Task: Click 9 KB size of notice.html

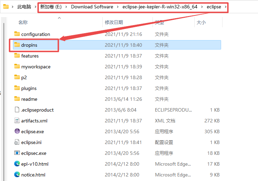Action: point(215,175)
